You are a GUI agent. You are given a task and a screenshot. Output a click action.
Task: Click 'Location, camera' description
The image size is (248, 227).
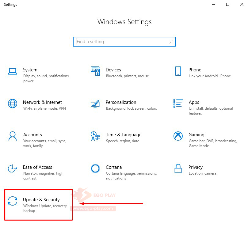click(202, 173)
